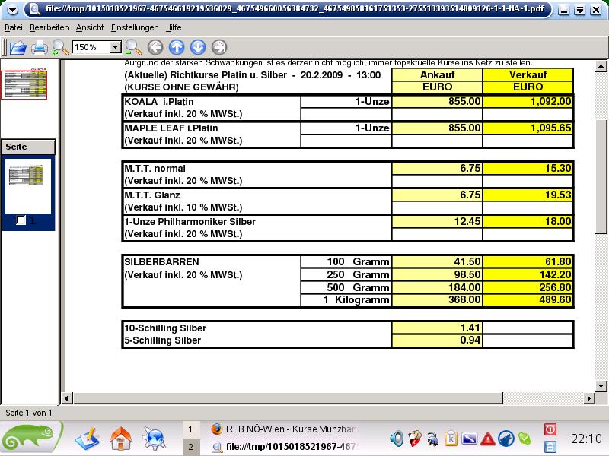
Task: Jump to first page with left arrow
Action: pos(155,47)
